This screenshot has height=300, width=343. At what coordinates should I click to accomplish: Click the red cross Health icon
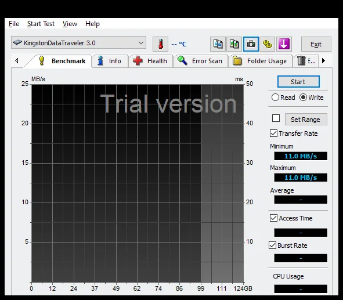138,60
